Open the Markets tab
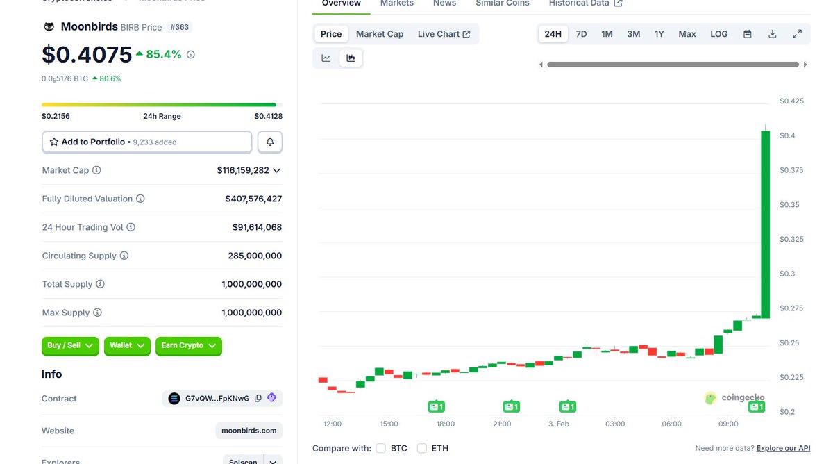 click(397, 3)
